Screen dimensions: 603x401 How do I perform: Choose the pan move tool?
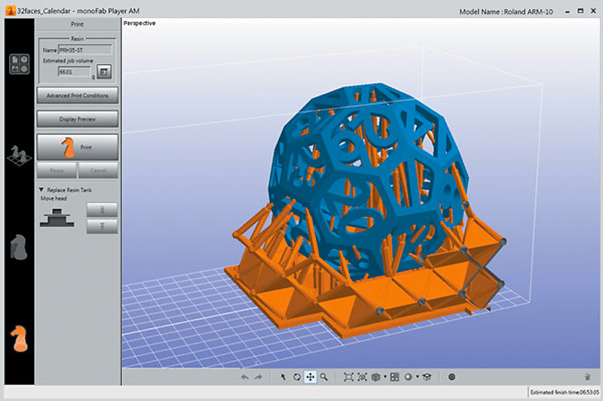(310, 376)
